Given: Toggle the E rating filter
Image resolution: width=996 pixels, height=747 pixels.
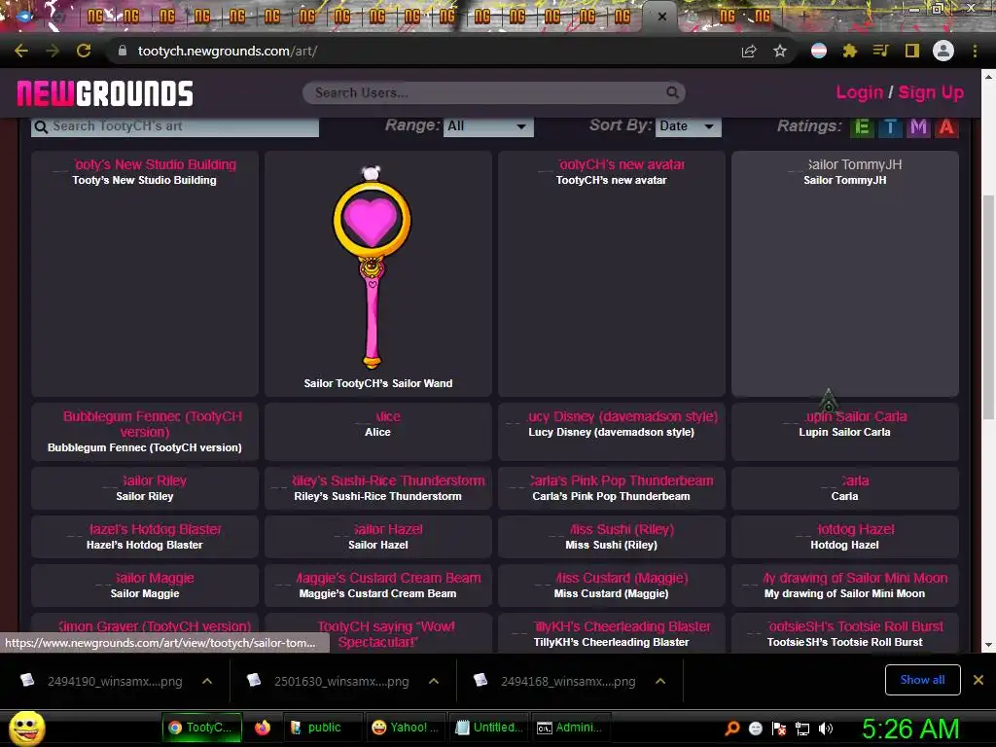Looking at the screenshot, I should 862,127.
